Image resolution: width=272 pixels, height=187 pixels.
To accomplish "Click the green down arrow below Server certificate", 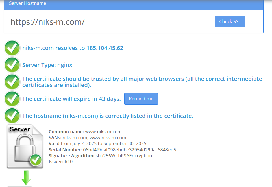I will [26, 178].
